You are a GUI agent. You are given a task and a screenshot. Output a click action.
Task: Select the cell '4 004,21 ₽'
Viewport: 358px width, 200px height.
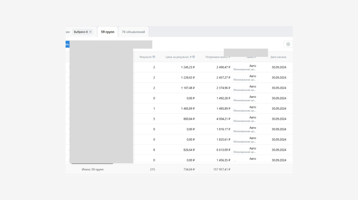point(223,119)
